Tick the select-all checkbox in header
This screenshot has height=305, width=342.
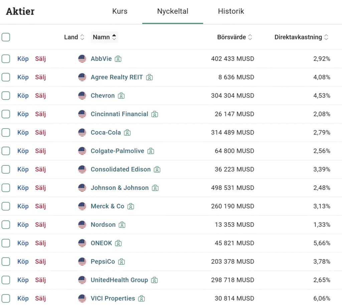[x=6, y=37]
